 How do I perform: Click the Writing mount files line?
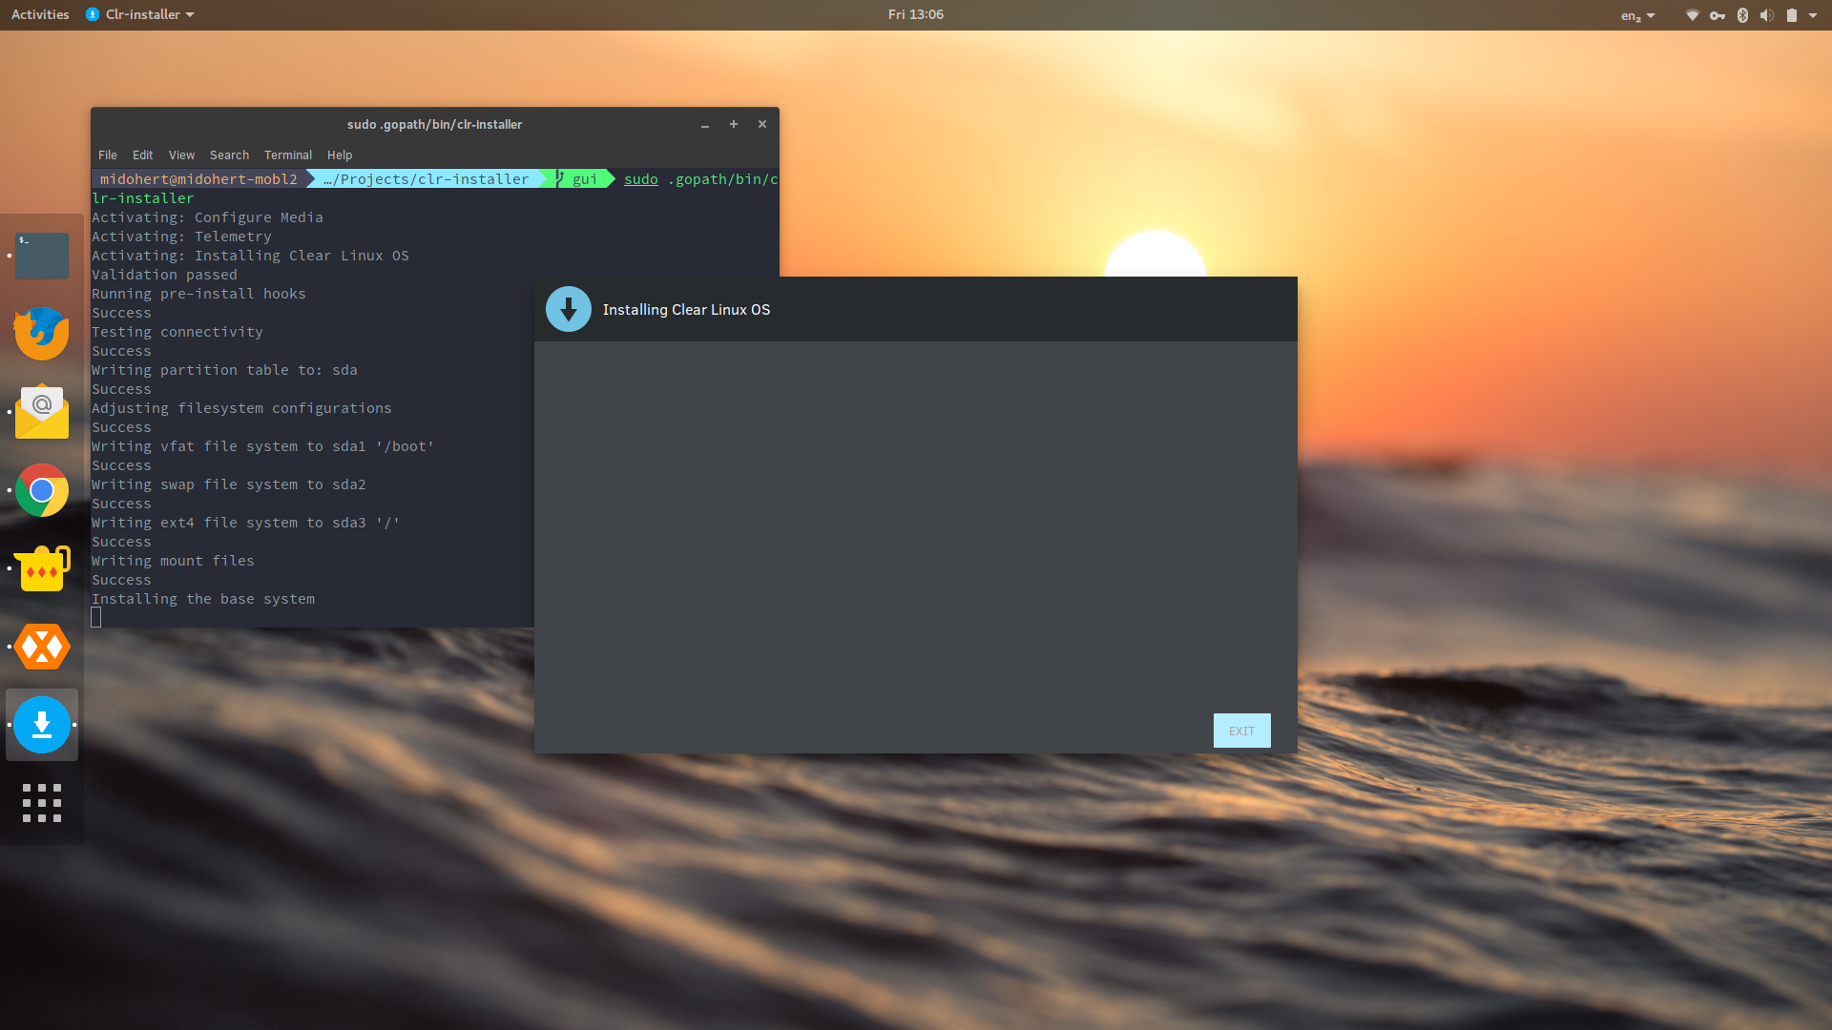click(173, 561)
